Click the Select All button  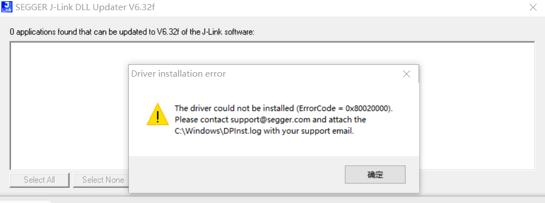pos(40,180)
